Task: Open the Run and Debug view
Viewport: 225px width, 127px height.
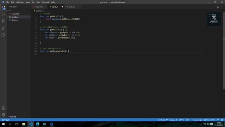Action: pos(3,28)
